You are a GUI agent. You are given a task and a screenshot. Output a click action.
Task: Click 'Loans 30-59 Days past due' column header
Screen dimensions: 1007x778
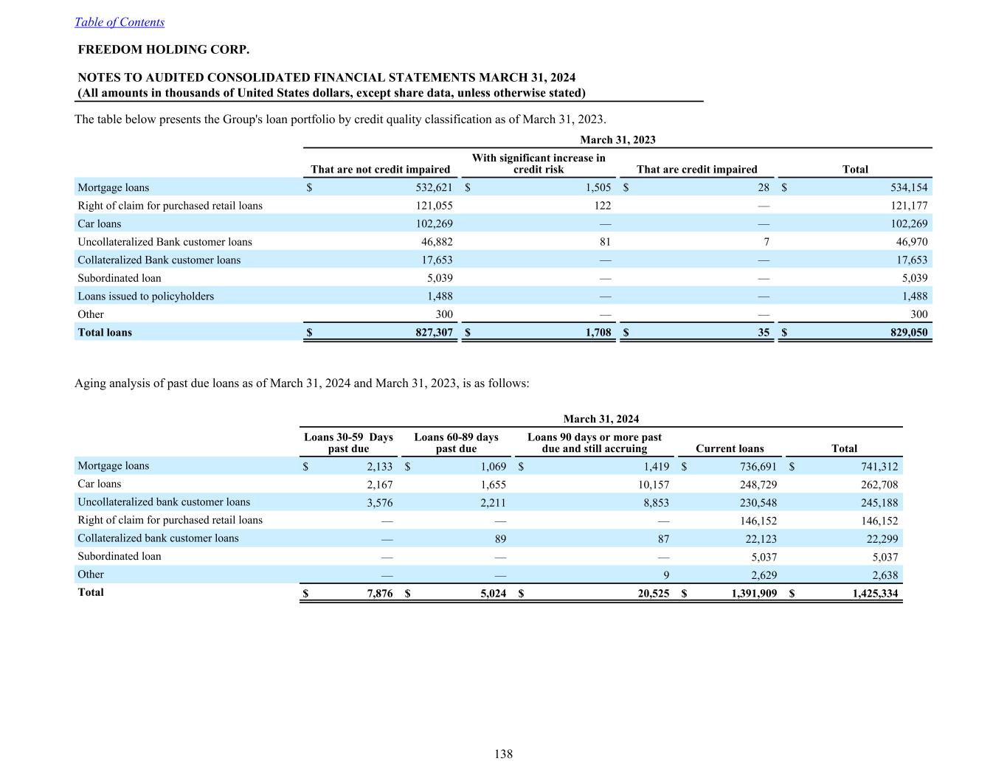348,442
